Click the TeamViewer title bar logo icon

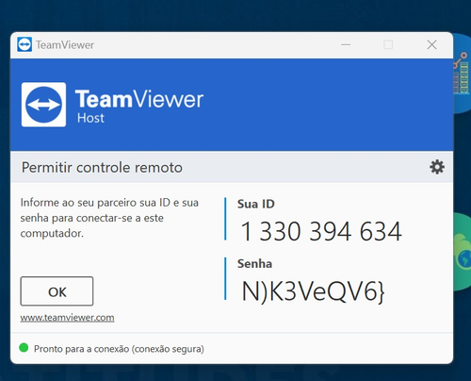pos(24,44)
